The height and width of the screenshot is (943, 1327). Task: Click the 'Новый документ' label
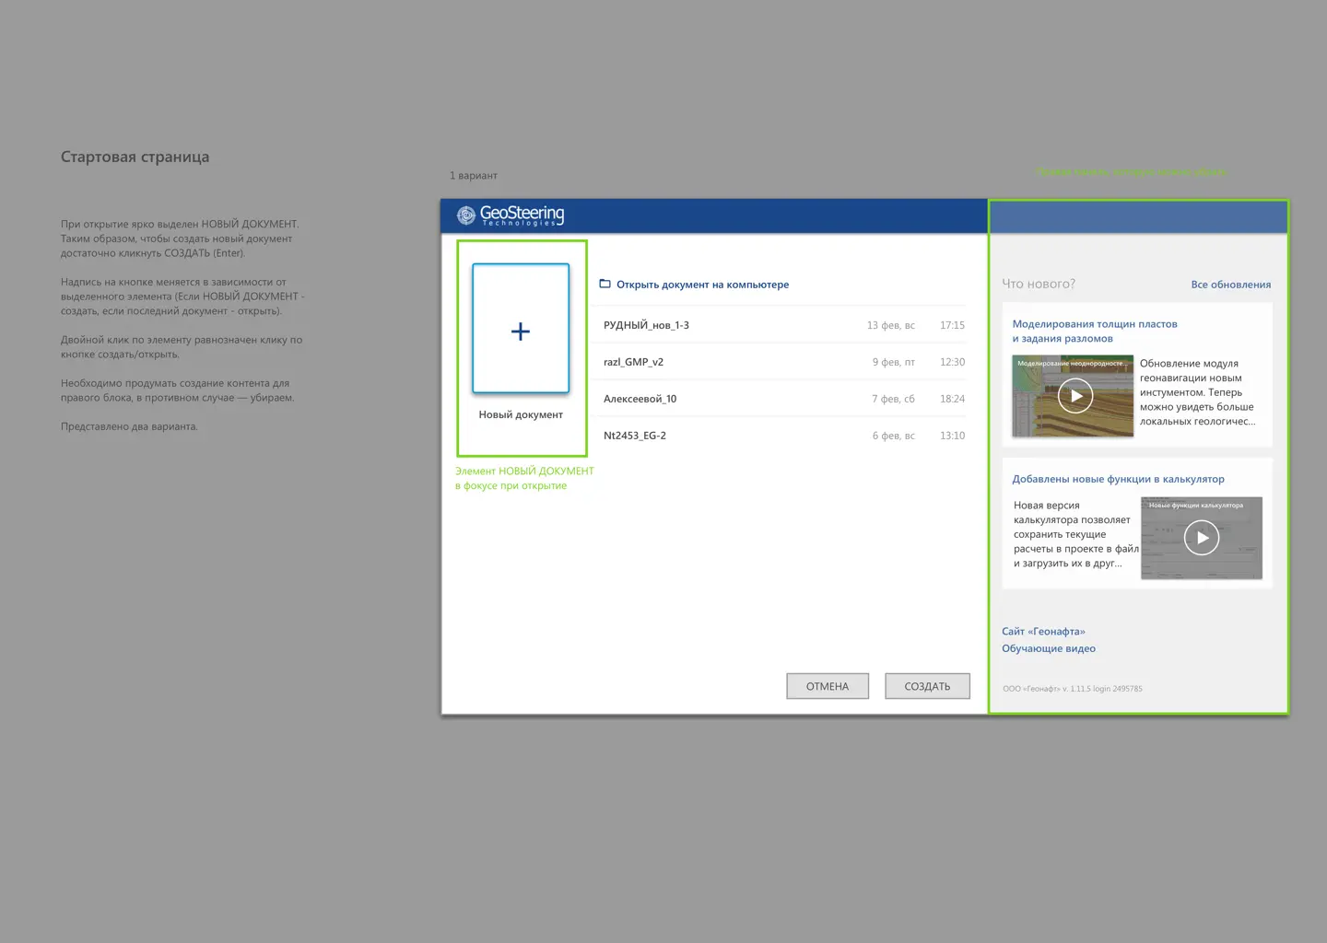(521, 414)
